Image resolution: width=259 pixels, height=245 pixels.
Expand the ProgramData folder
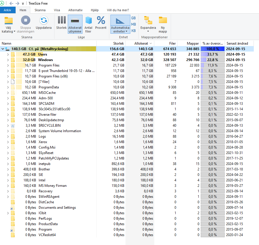pyautogui.click(x=8, y=87)
